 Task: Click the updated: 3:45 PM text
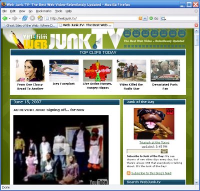154,146
